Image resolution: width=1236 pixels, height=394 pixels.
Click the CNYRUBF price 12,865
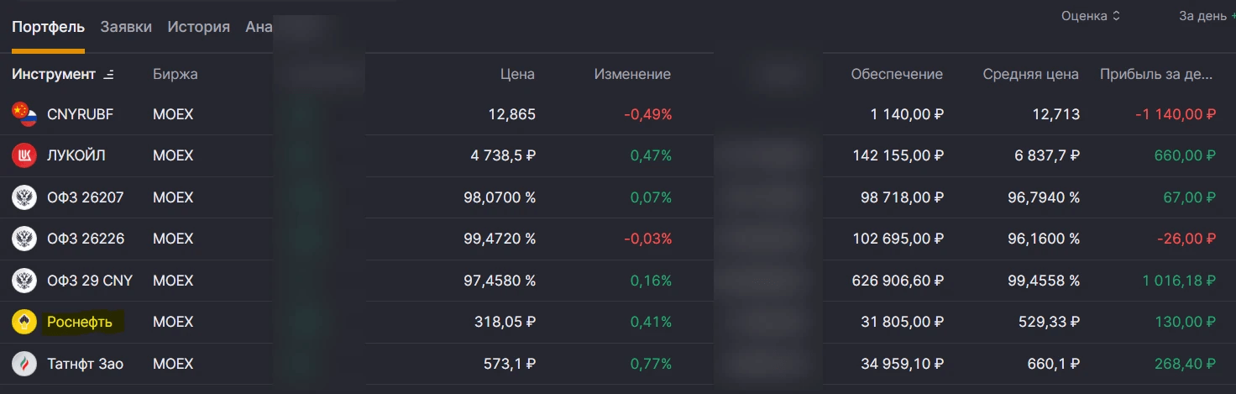[511, 114]
